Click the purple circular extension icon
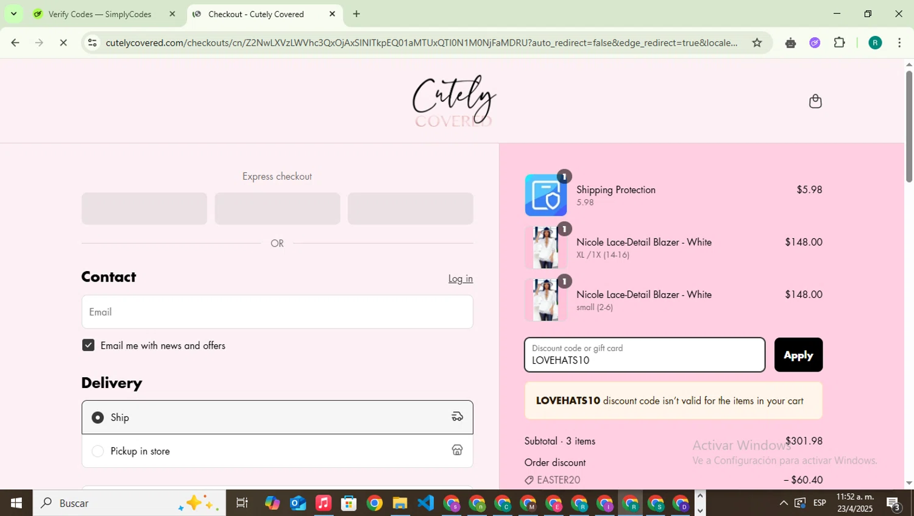The height and width of the screenshot is (516, 914). click(x=815, y=43)
